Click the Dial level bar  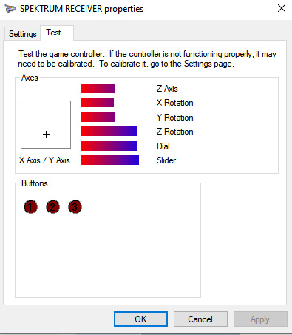pos(109,146)
